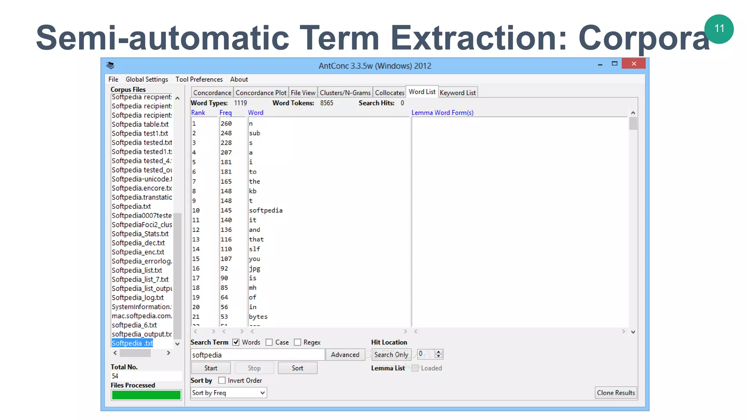Select Softpedia_Stats.txt corpus file

tap(140, 234)
